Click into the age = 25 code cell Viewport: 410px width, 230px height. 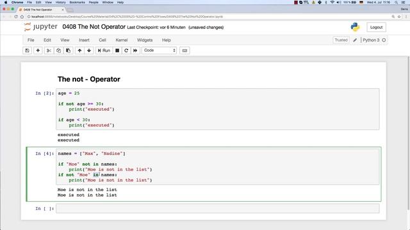[218, 109]
